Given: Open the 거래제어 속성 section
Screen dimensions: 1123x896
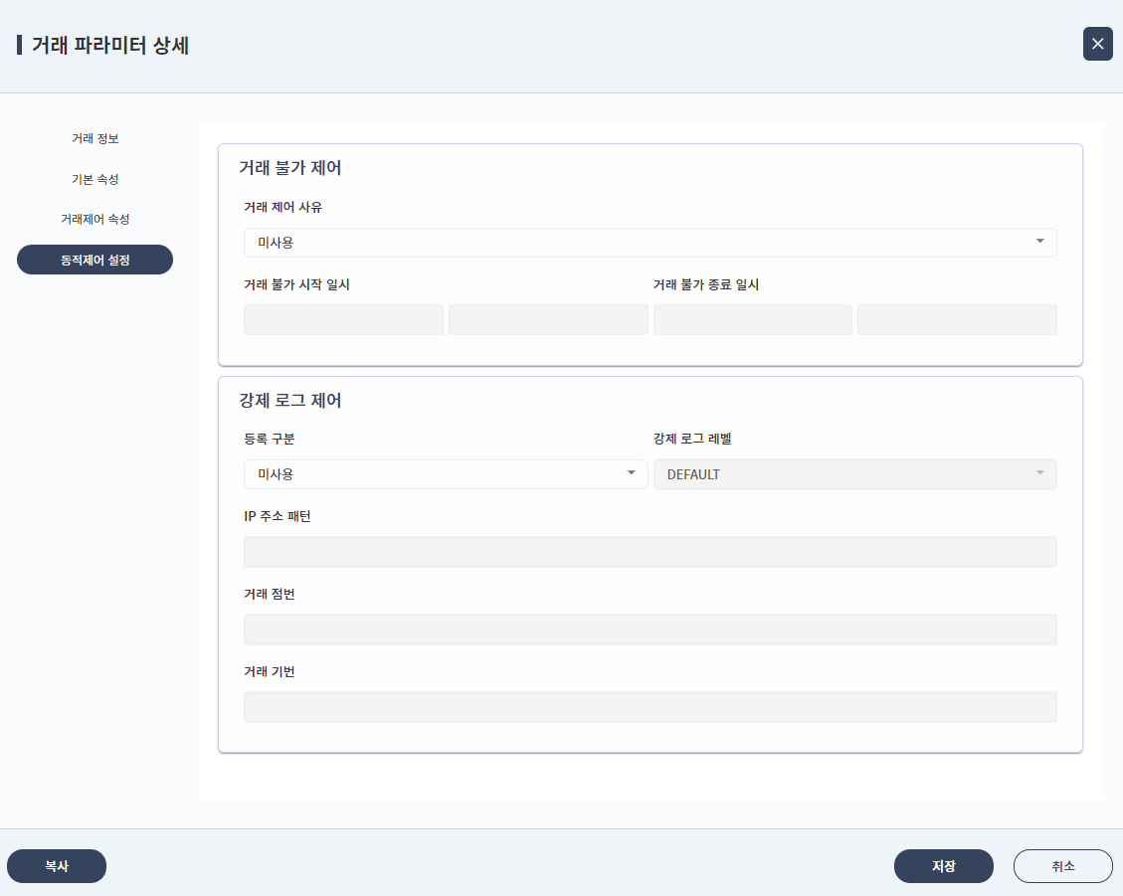Looking at the screenshot, I should point(94,219).
